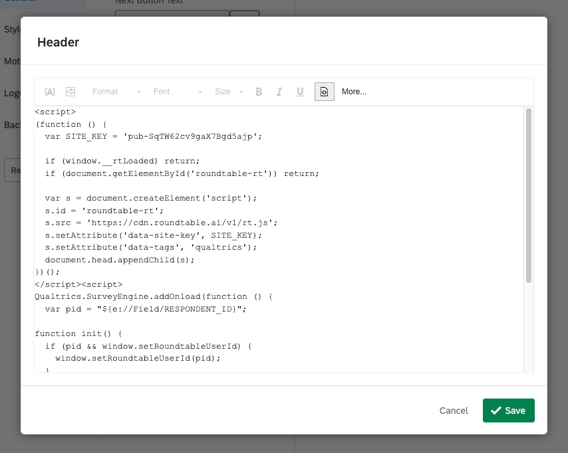Toggle bold formatting

click(259, 92)
